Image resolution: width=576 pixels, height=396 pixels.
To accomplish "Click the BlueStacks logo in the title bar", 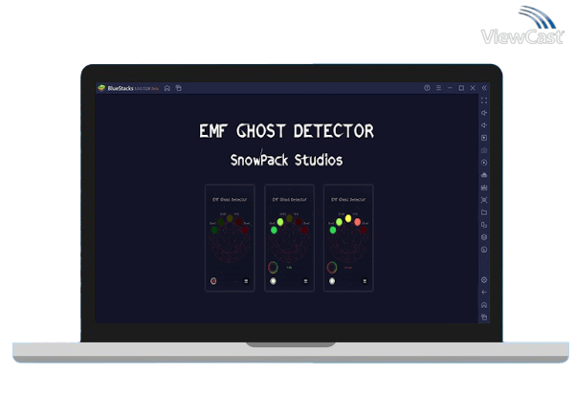I will 101,88.
